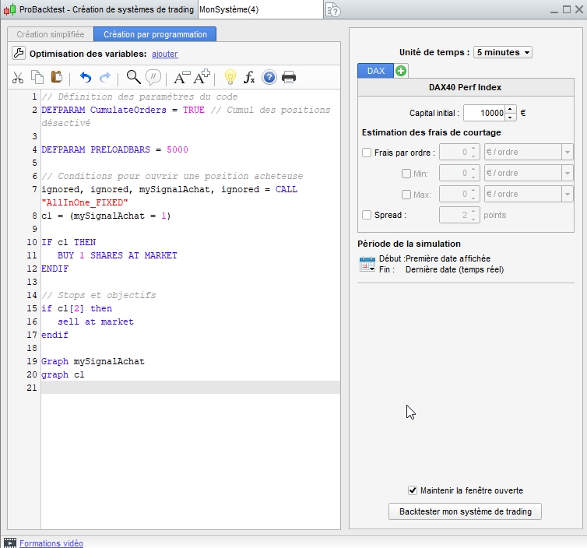Screen dimensions: 587x548
Task: Expand the Frais par ordre unit dropdown
Action: point(567,153)
